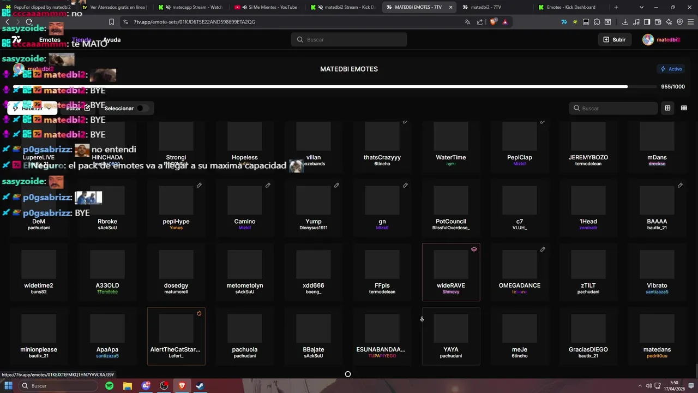Click the layers icon on wideRAVE emote

(474, 249)
